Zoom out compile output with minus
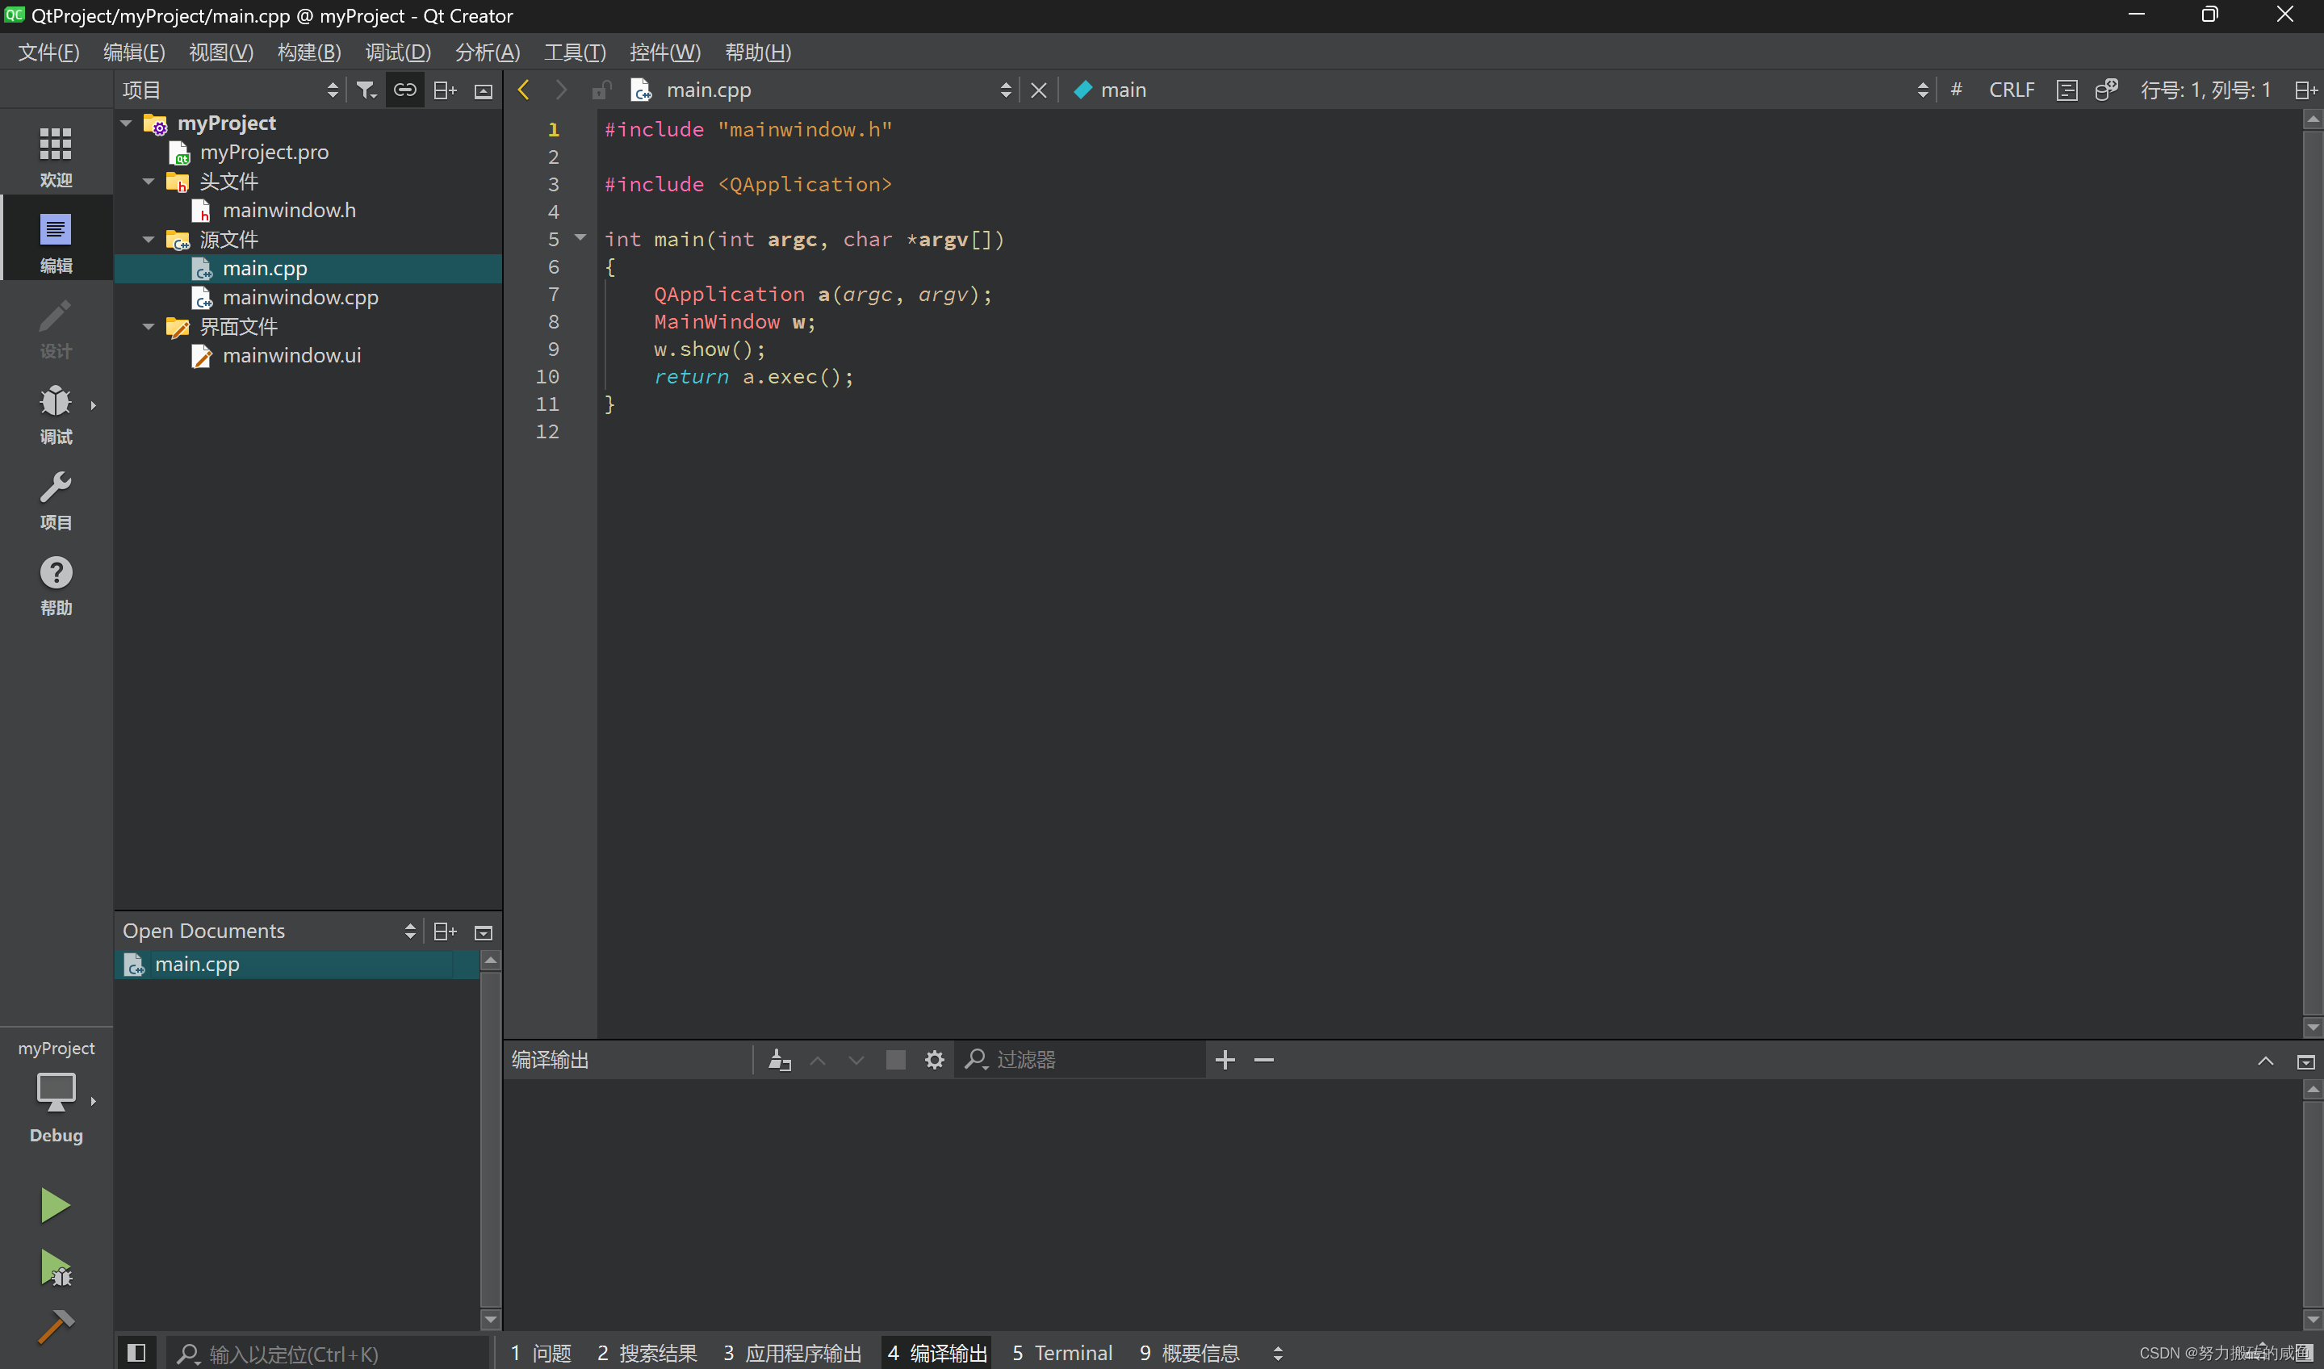 pos(1264,1059)
